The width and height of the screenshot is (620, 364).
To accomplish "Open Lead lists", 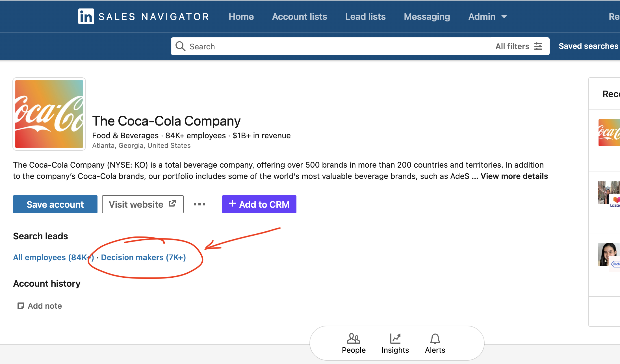I will click(365, 17).
